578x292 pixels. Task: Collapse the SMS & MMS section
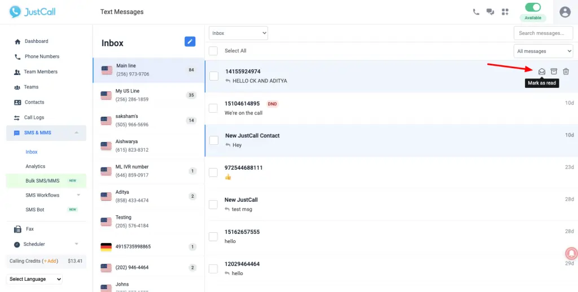[46, 133]
